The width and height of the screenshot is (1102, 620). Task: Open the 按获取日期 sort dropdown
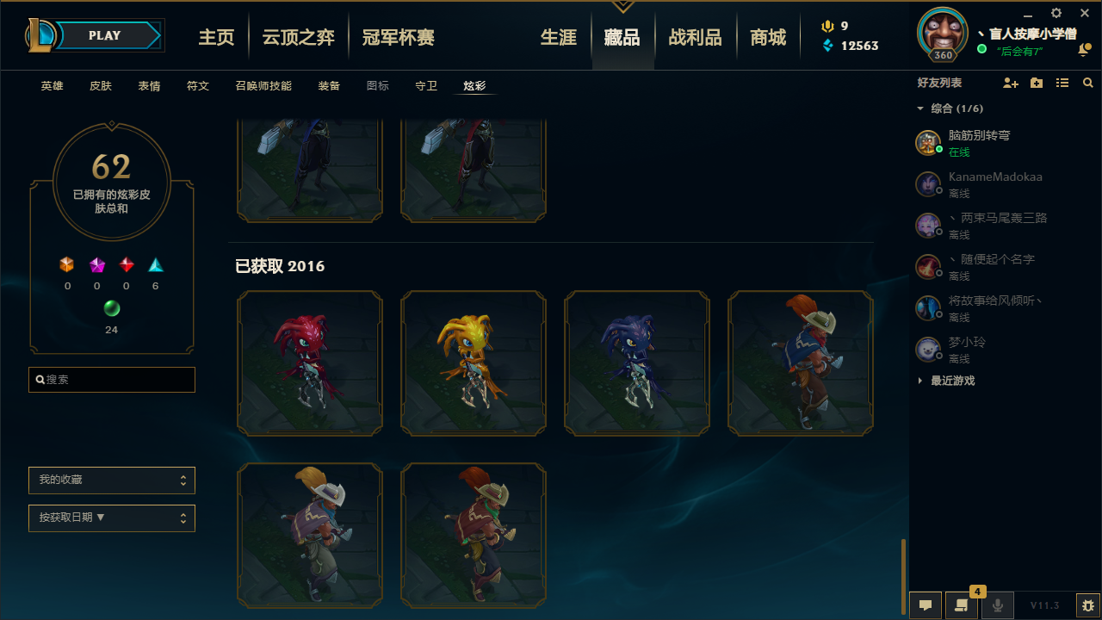click(112, 518)
